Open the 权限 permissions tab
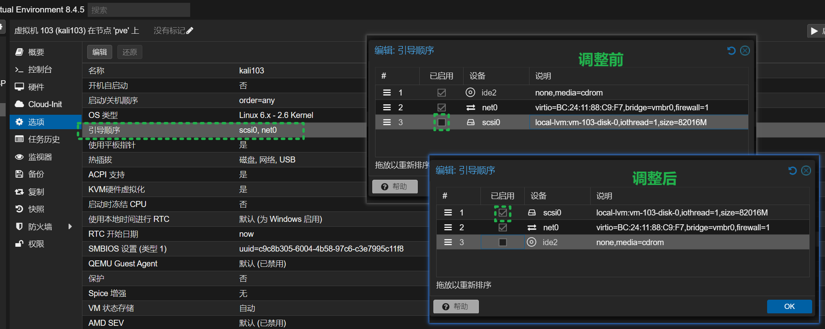The width and height of the screenshot is (825, 329). (x=45, y=244)
